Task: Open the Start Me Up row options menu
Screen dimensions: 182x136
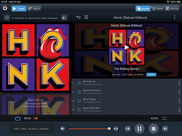Action: pyautogui.click(x=179, y=83)
